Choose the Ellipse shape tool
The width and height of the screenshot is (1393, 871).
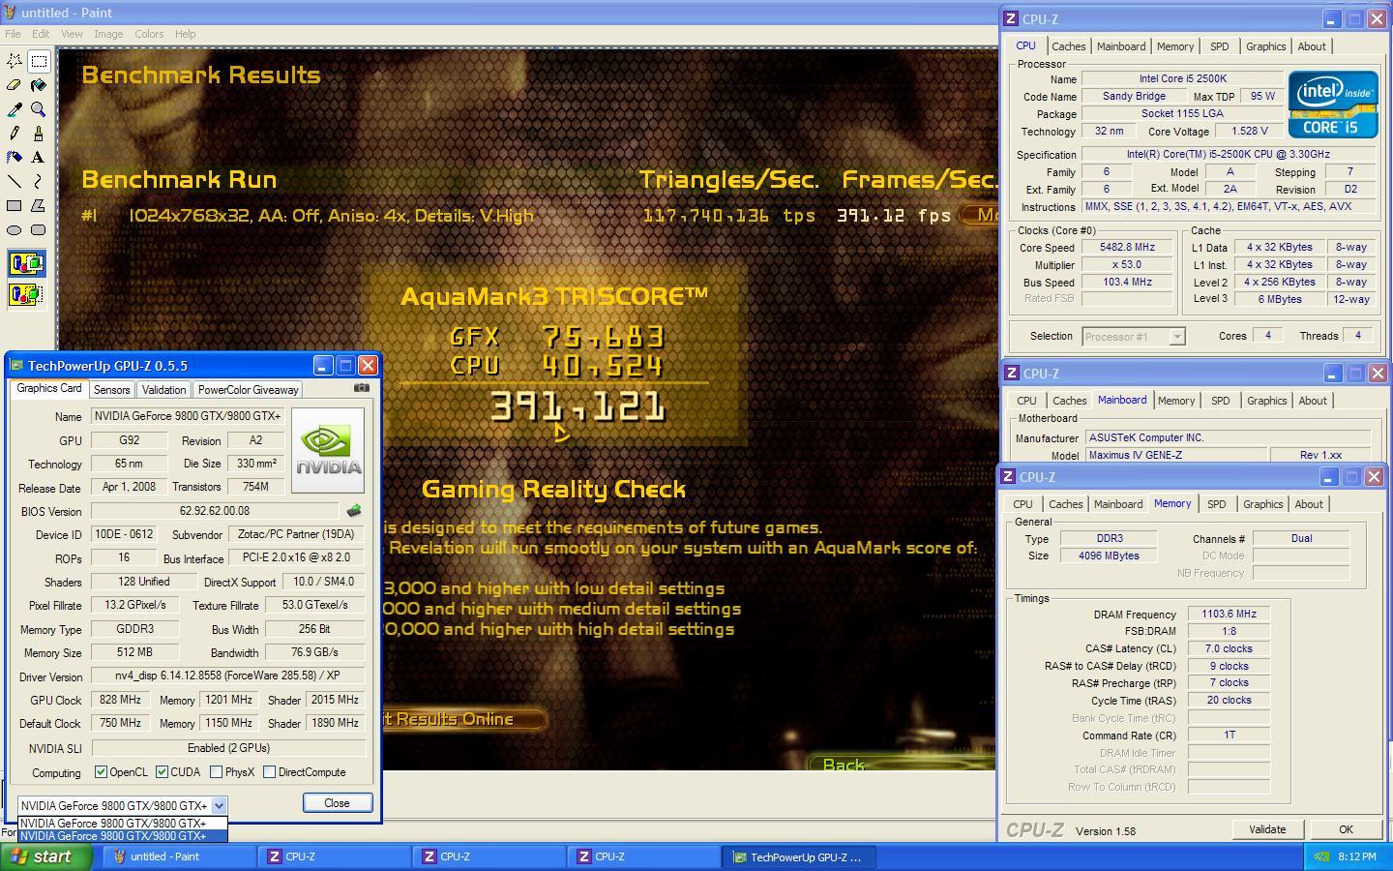coord(15,229)
